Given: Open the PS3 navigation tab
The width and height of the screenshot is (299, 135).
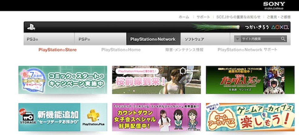Looking at the screenshot, I should pos(49,39).
